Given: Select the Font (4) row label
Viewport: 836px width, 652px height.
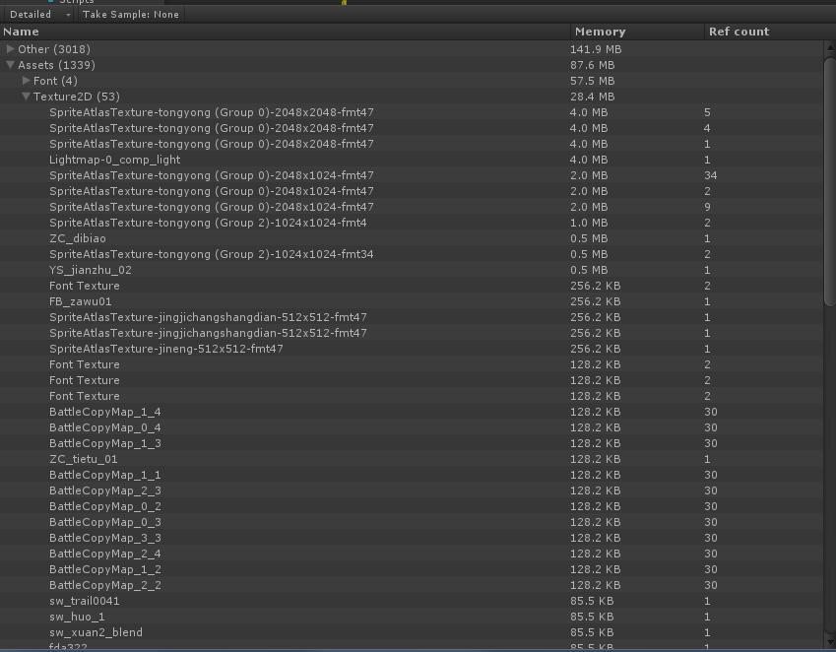Looking at the screenshot, I should [55, 81].
